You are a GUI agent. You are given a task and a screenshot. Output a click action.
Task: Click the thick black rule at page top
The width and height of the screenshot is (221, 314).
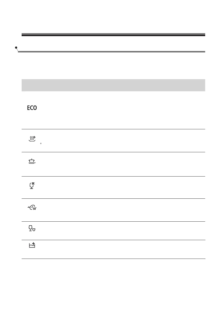point(113,35)
